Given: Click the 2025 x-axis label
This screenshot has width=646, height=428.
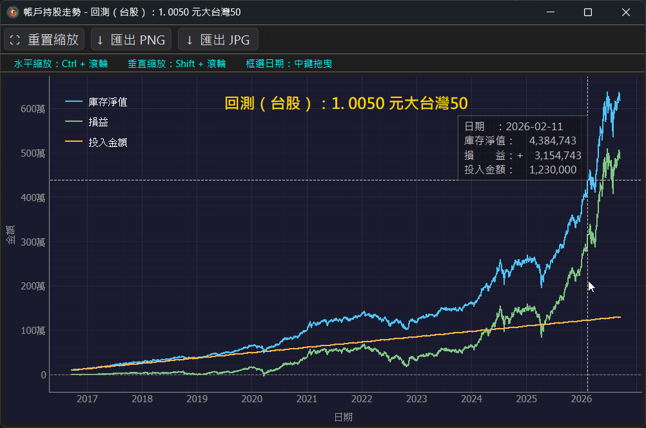Looking at the screenshot, I should (x=527, y=399).
